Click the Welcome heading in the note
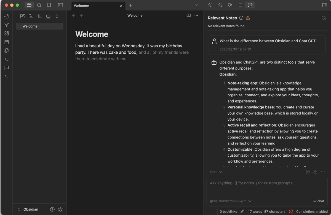The height and width of the screenshot is (215, 331). tap(92, 34)
